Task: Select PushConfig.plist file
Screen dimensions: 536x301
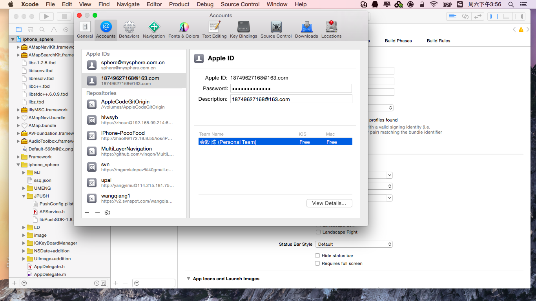Action: click(53, 204)
